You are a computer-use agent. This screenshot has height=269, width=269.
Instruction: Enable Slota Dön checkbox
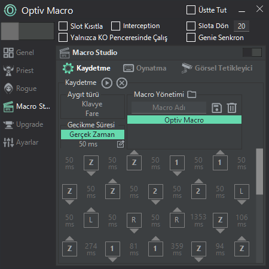click(x=191, y=26)
